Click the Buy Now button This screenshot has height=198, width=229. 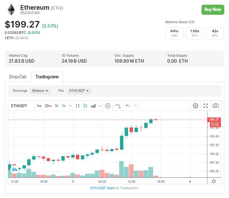[213, 10]
